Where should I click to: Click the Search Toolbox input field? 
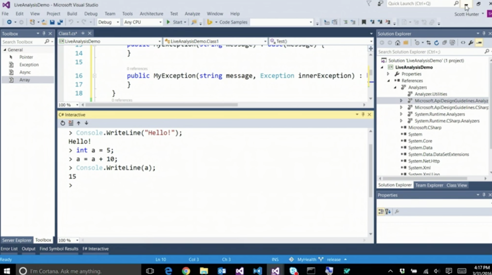tap(23, 42)
